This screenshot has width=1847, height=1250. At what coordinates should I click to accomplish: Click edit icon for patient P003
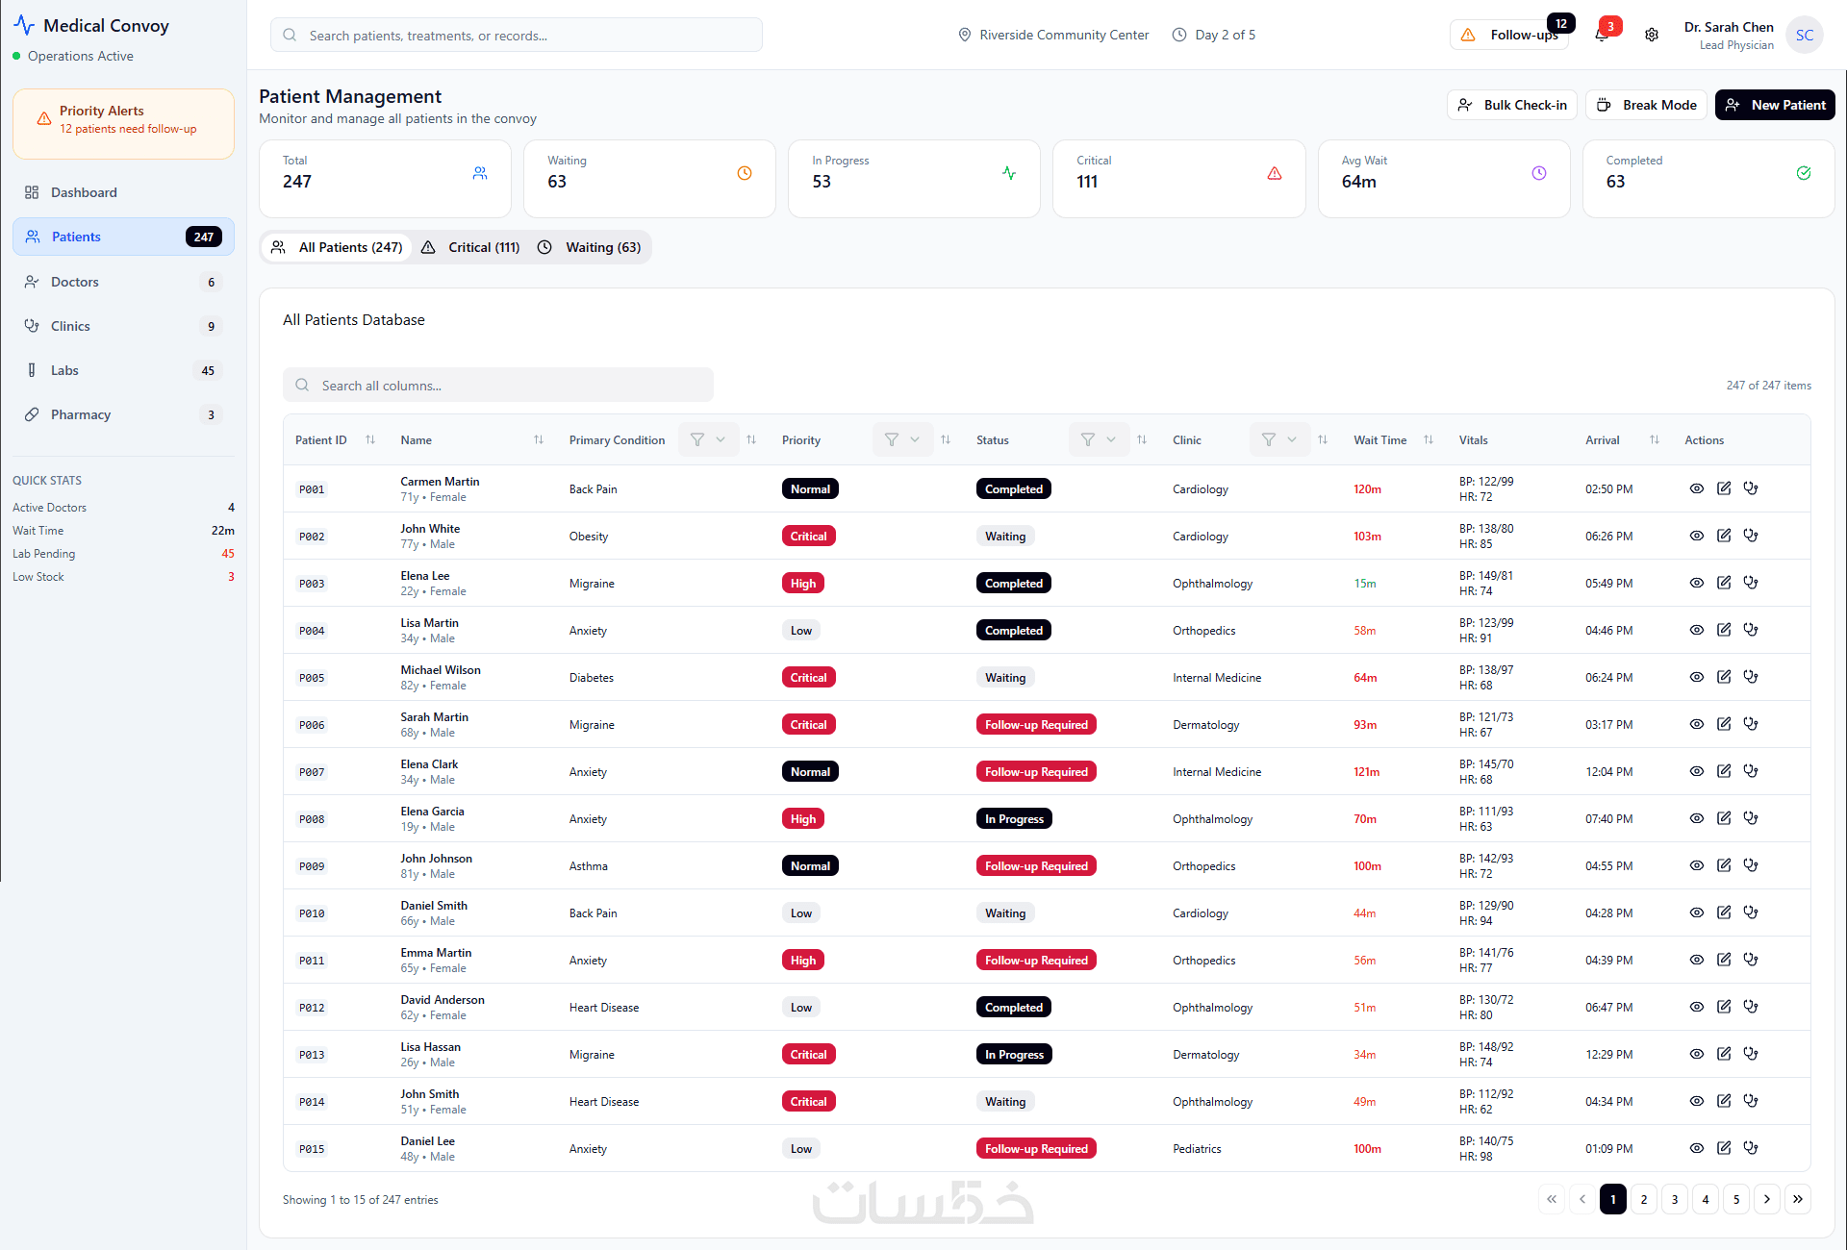coord(1724,583)
